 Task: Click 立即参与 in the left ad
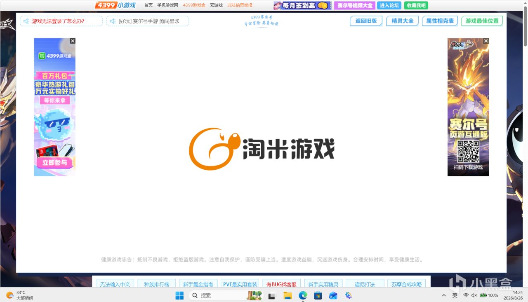(55, 163)
